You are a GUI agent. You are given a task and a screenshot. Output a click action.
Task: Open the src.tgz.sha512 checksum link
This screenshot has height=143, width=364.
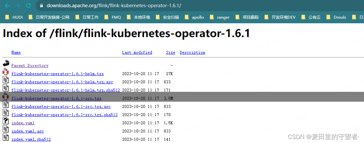(65, 115)
